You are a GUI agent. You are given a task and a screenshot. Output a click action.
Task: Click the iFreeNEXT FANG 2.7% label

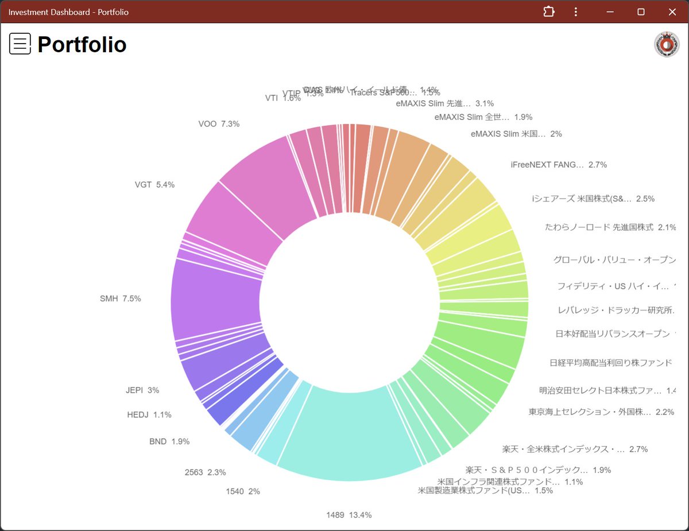click(x=558, y=165)
